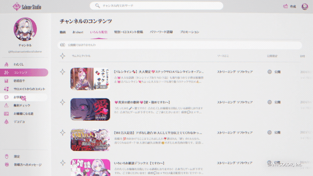Click the @HyakumantenbaraSalome channel handle
313x176 pixels.
[x=25, y=51]
